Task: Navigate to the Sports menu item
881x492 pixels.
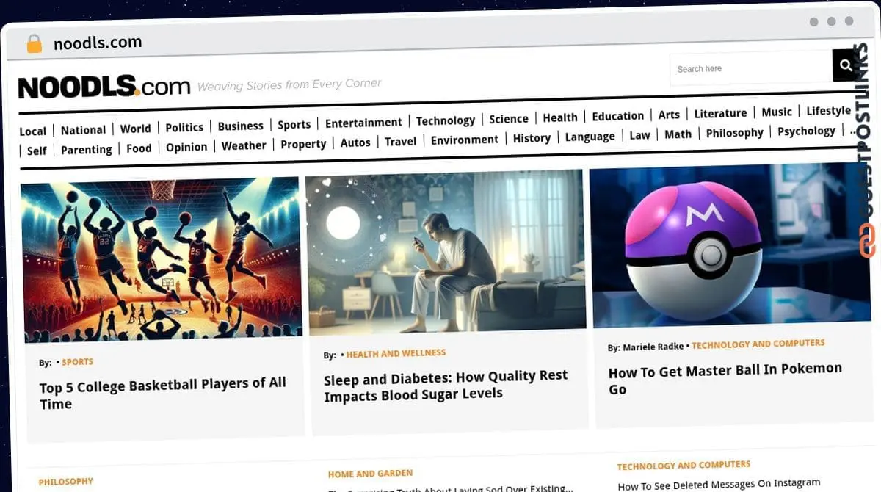Action: (294, 124)
